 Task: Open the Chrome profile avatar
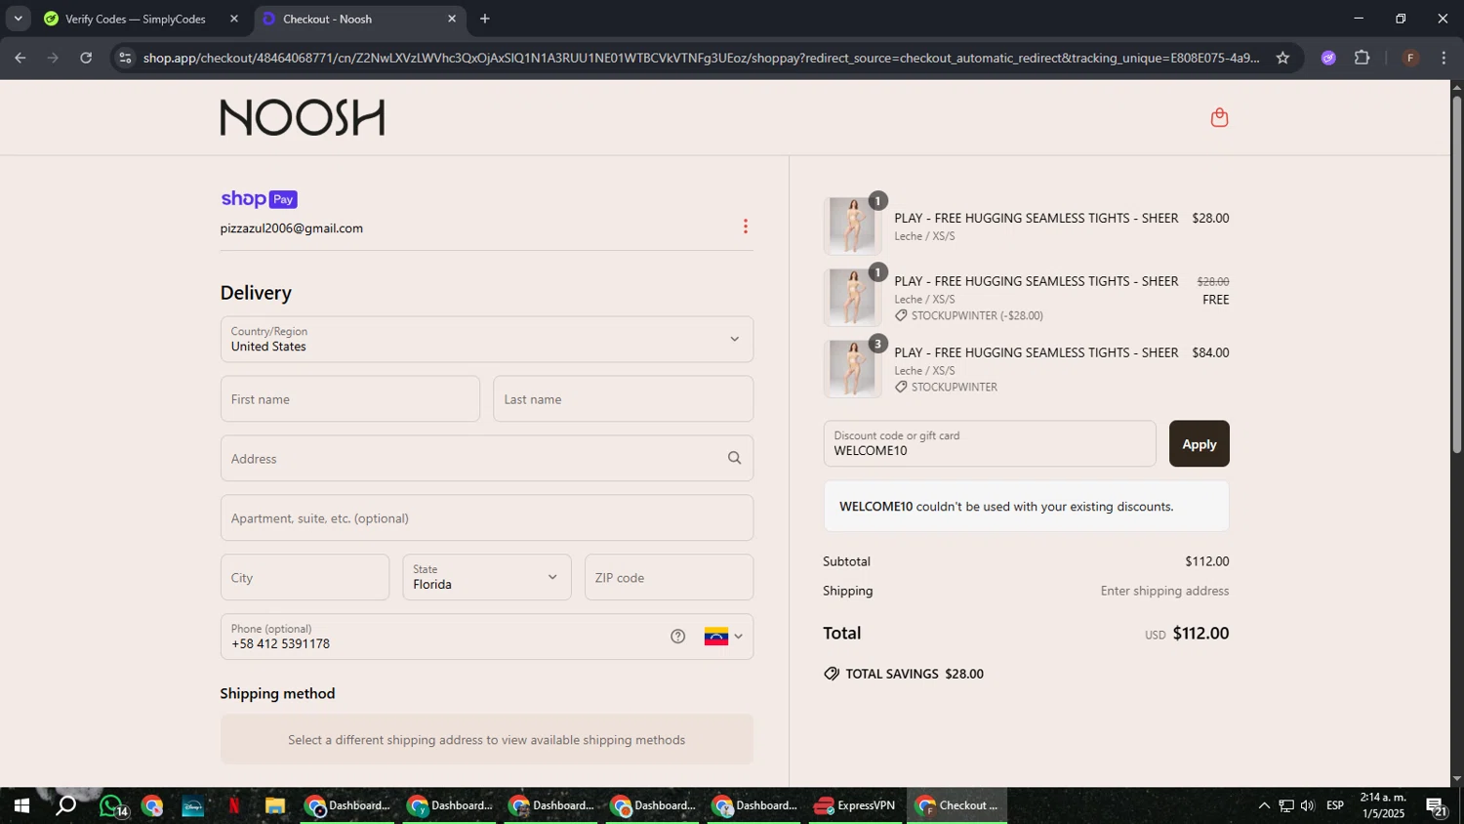(x=1410, y=58)
